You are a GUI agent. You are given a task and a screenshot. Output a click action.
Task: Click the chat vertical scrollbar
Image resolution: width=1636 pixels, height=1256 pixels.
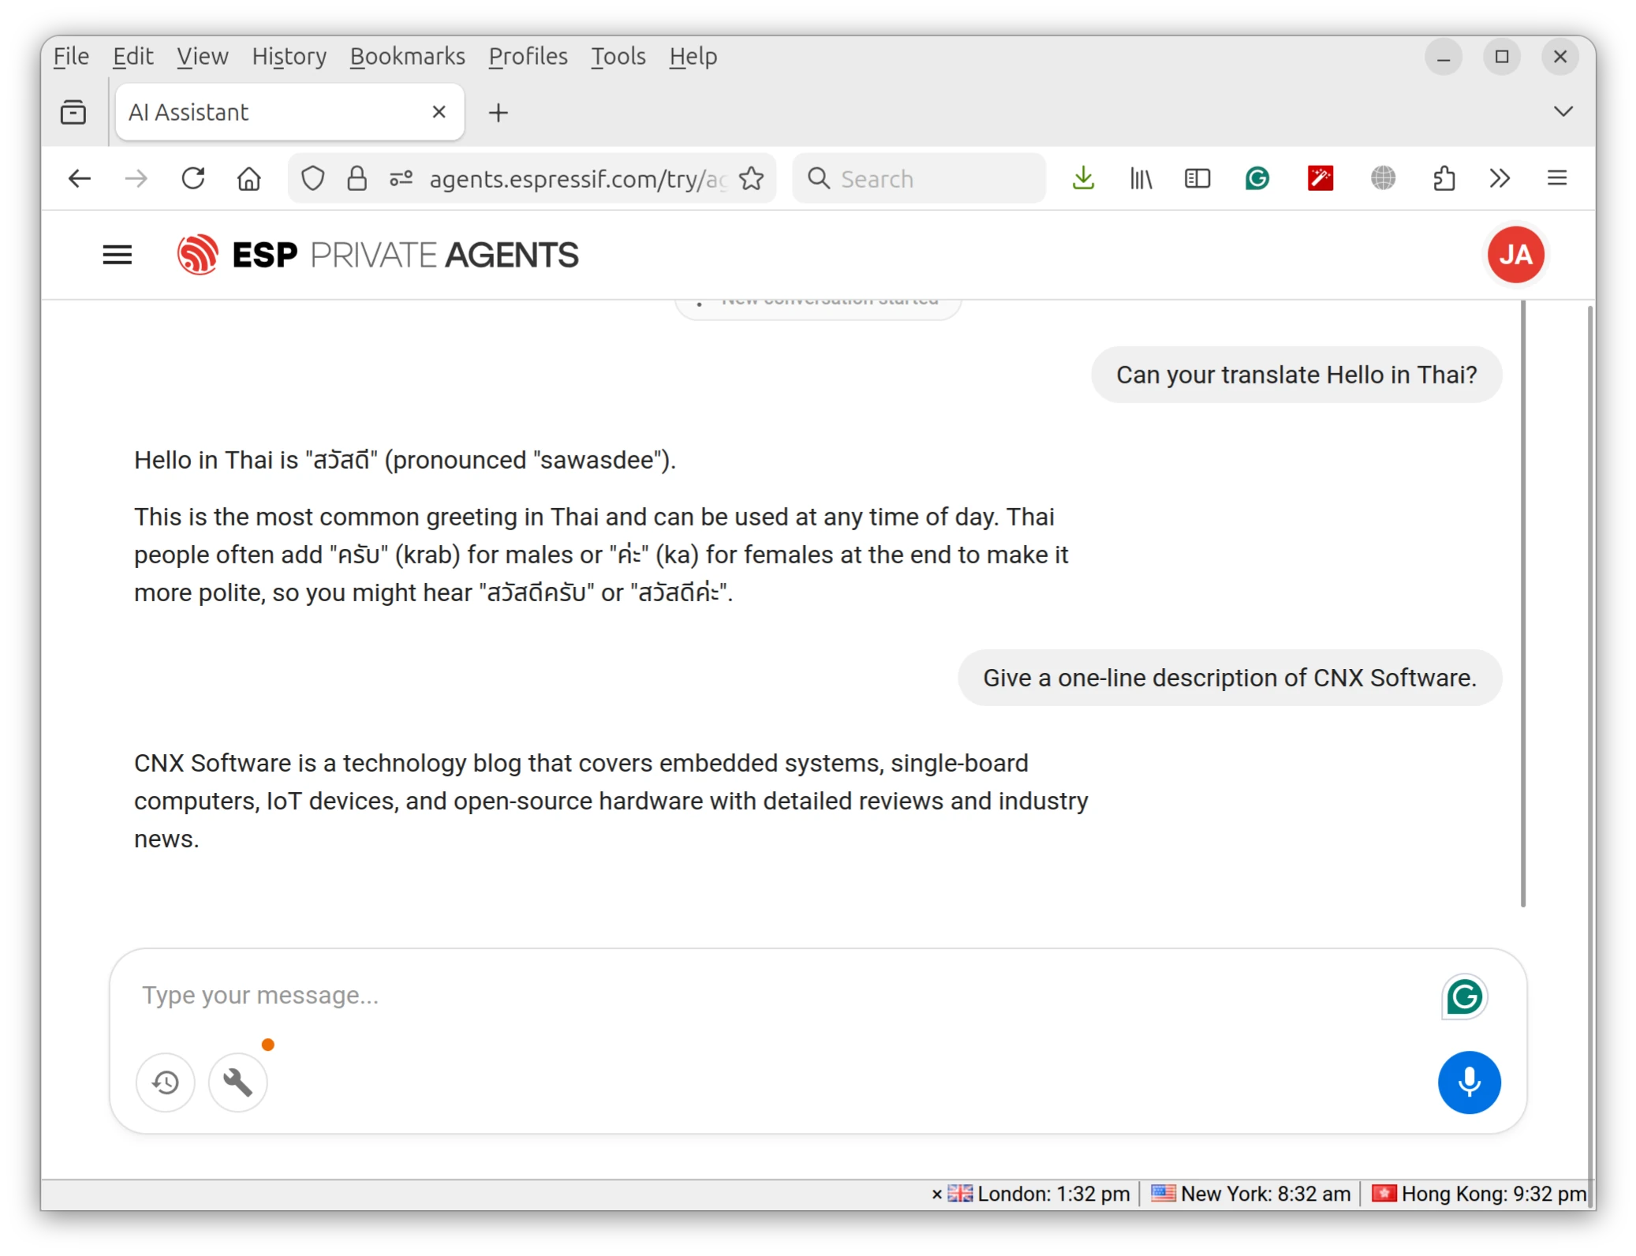[x=1522, y=604]
